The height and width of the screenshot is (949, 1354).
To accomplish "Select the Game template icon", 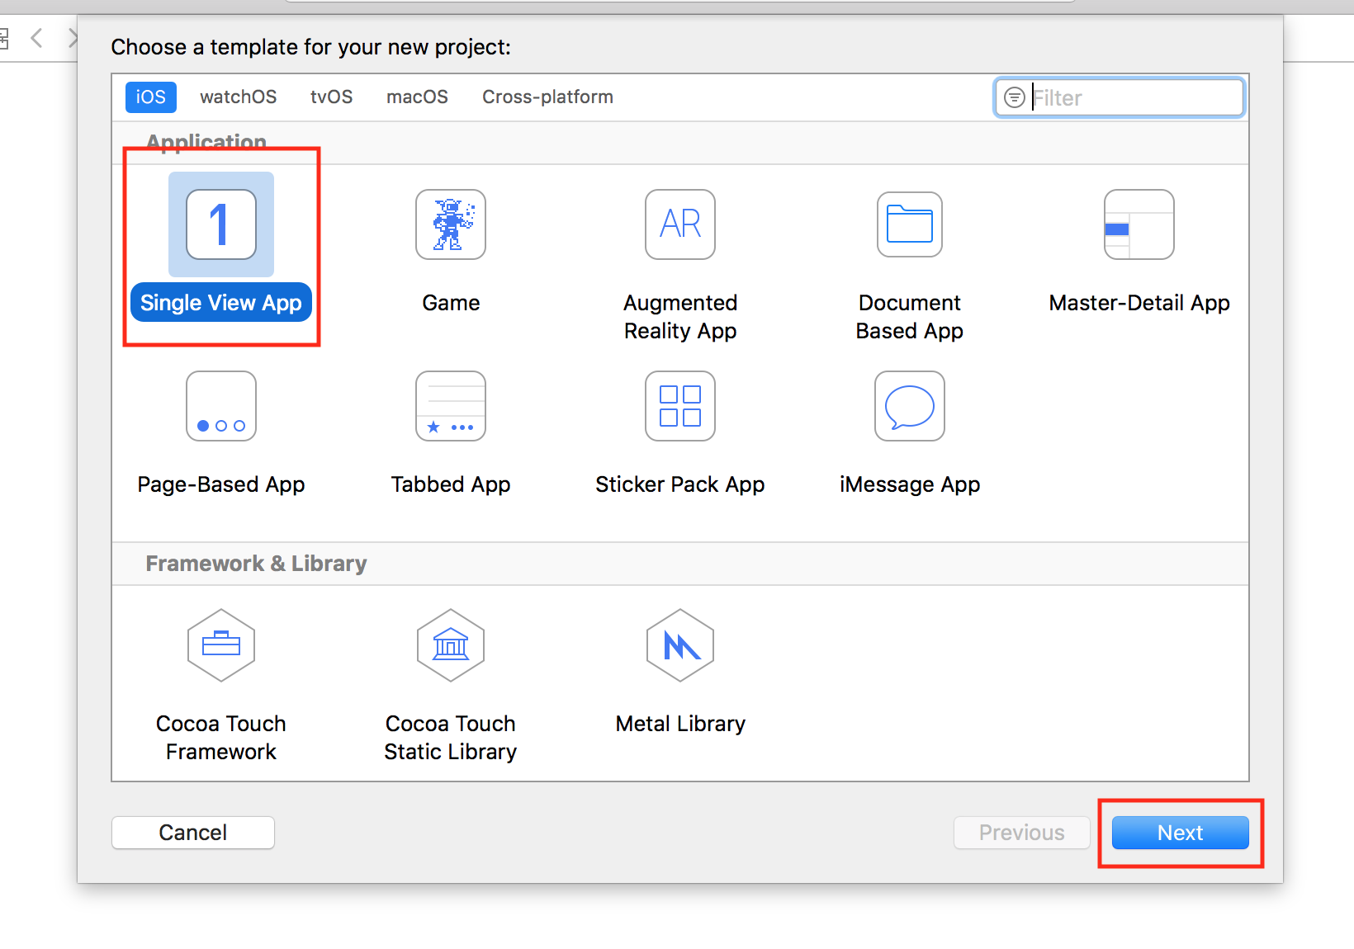I will 451,224.
